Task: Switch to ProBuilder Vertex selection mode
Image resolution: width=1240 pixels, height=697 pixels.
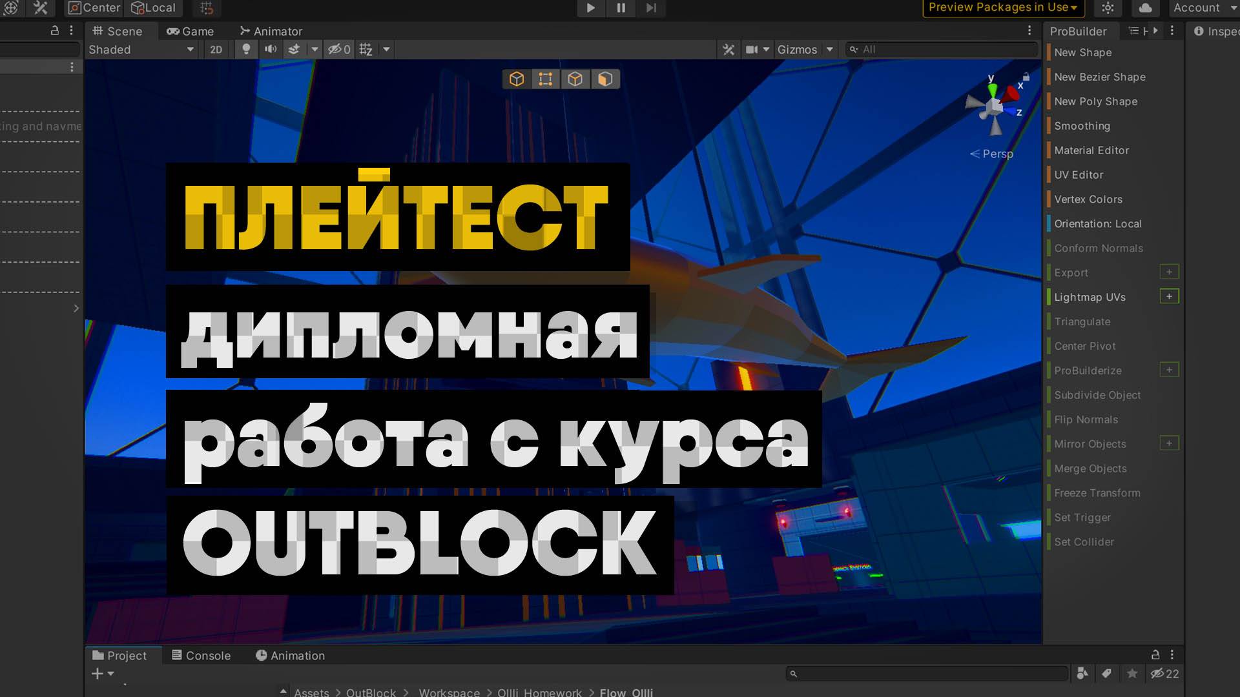Action: click(546, 79)
